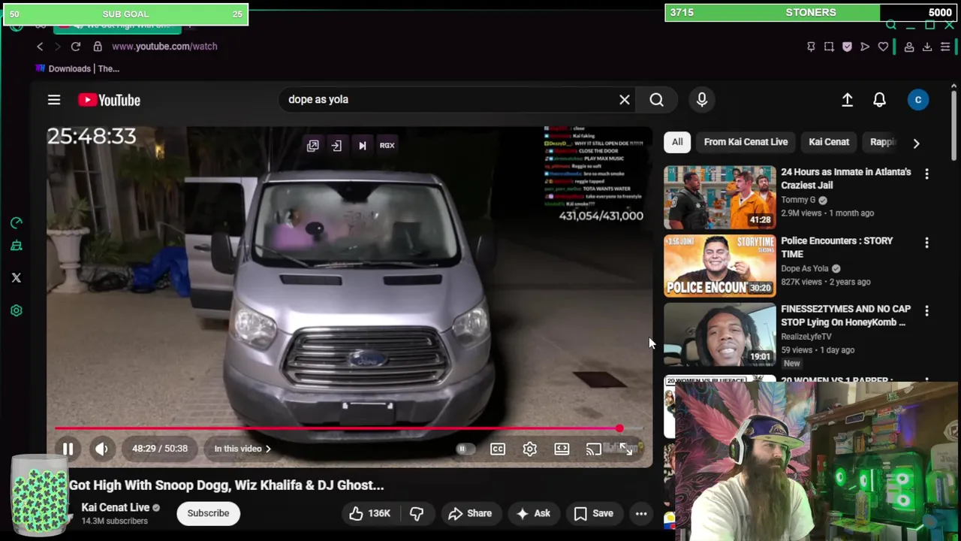
Task: Go back in browser
Action: tap(40, 47)
